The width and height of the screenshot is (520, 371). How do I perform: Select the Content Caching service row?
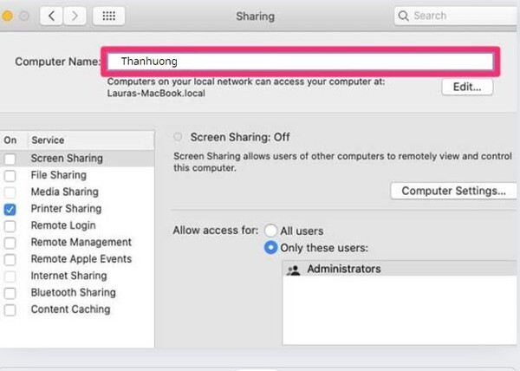tap(77, 309)
